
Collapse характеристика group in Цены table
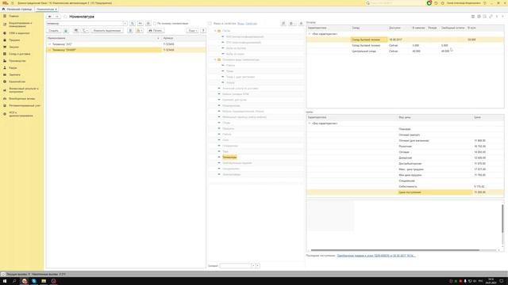tap(310, 123)
